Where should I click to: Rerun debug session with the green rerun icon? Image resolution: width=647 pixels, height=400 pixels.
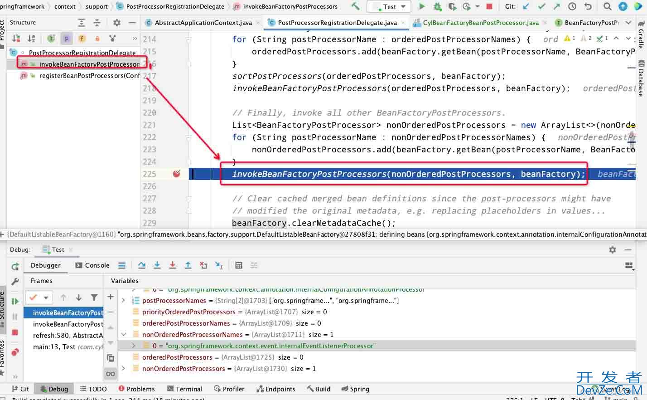pyautogui.click(x=15, y=266)
